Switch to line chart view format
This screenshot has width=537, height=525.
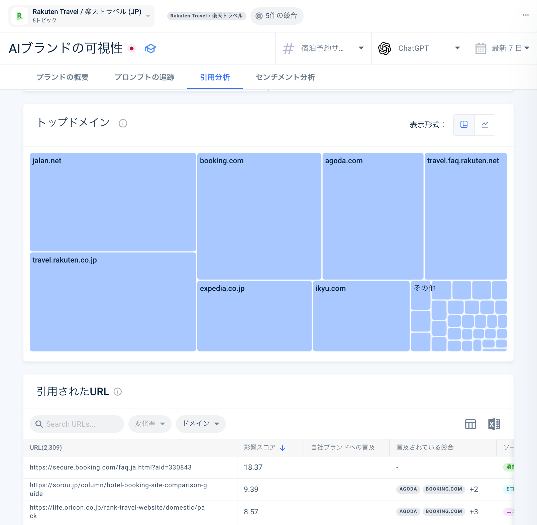[x=485, y=124]
